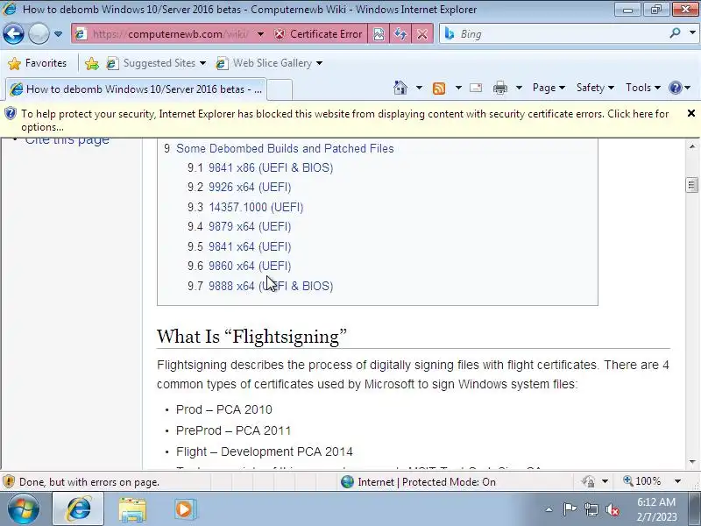
Task: Click Internet Explorer taskbar icon
Action: (x=78, y=509)
